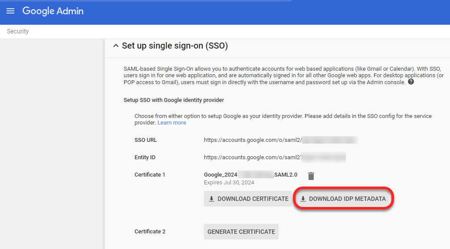Delete Certificate 1 with trash icon
Screen dimensions: 450x249
(311, 176)
